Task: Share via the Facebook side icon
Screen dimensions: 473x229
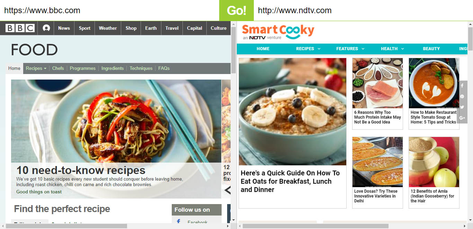Action: coord(462,86)
